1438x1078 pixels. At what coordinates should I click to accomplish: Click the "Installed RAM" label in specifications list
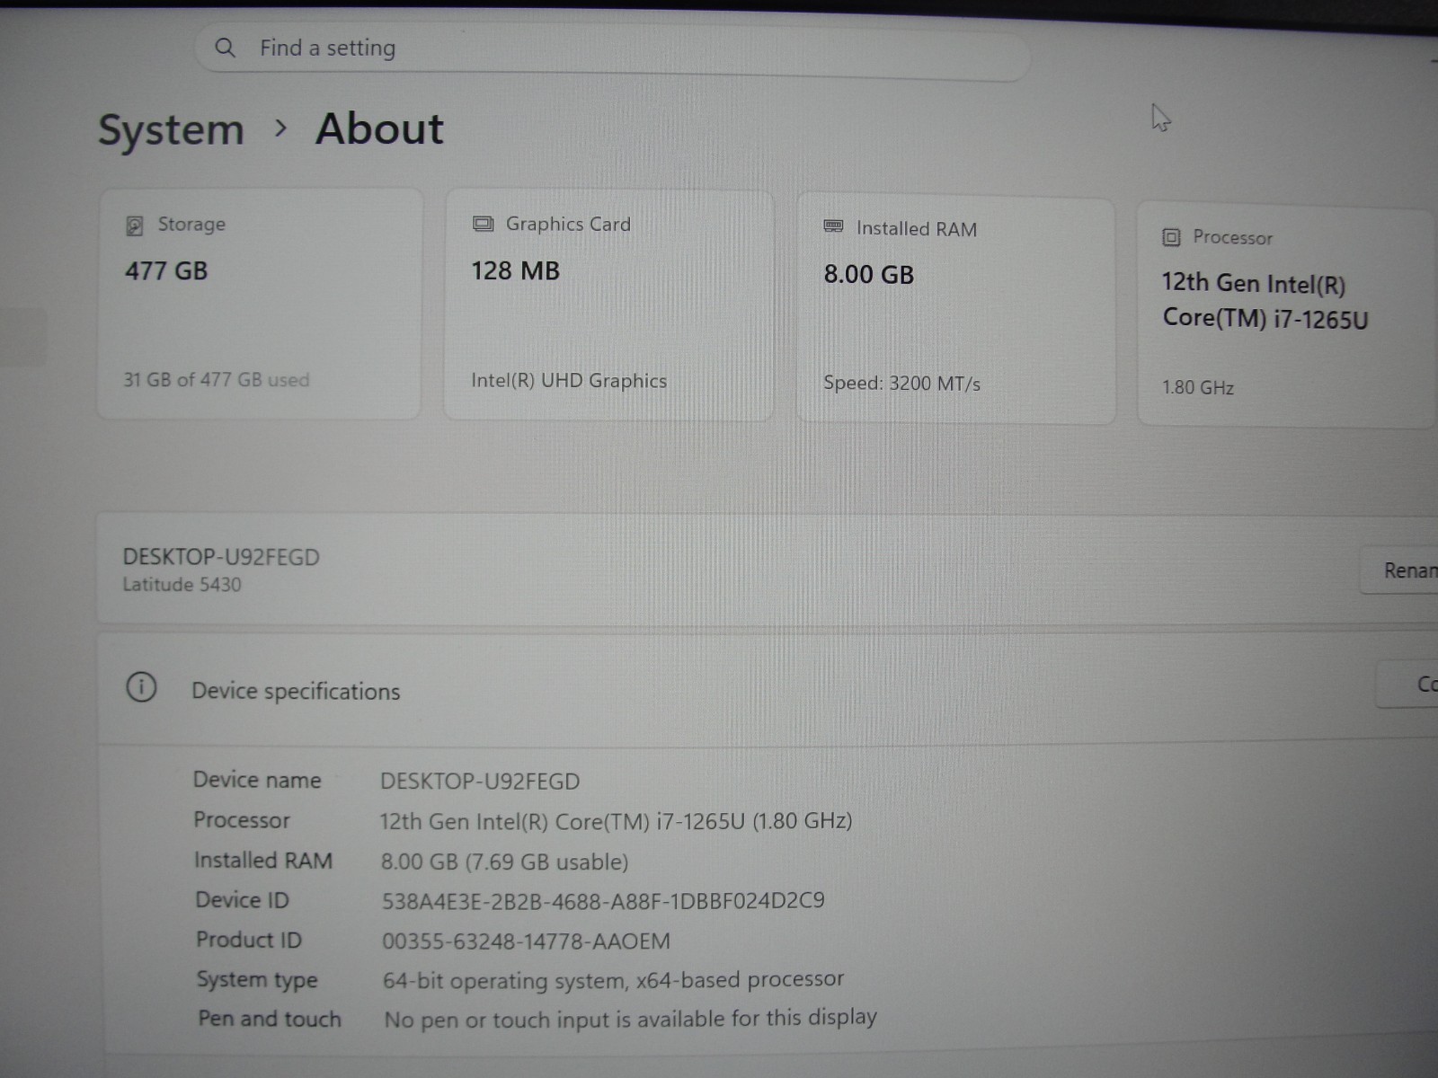263,861
